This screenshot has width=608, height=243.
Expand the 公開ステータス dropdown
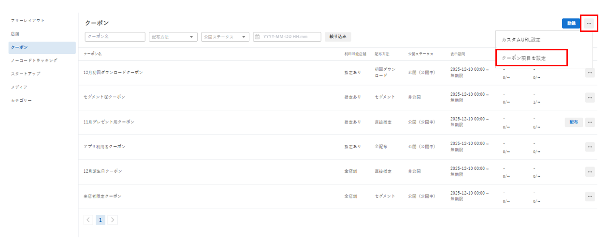point(225,37)
